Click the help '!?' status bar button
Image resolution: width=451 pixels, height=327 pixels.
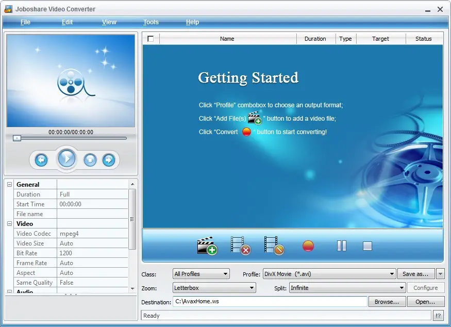point(438,316)
